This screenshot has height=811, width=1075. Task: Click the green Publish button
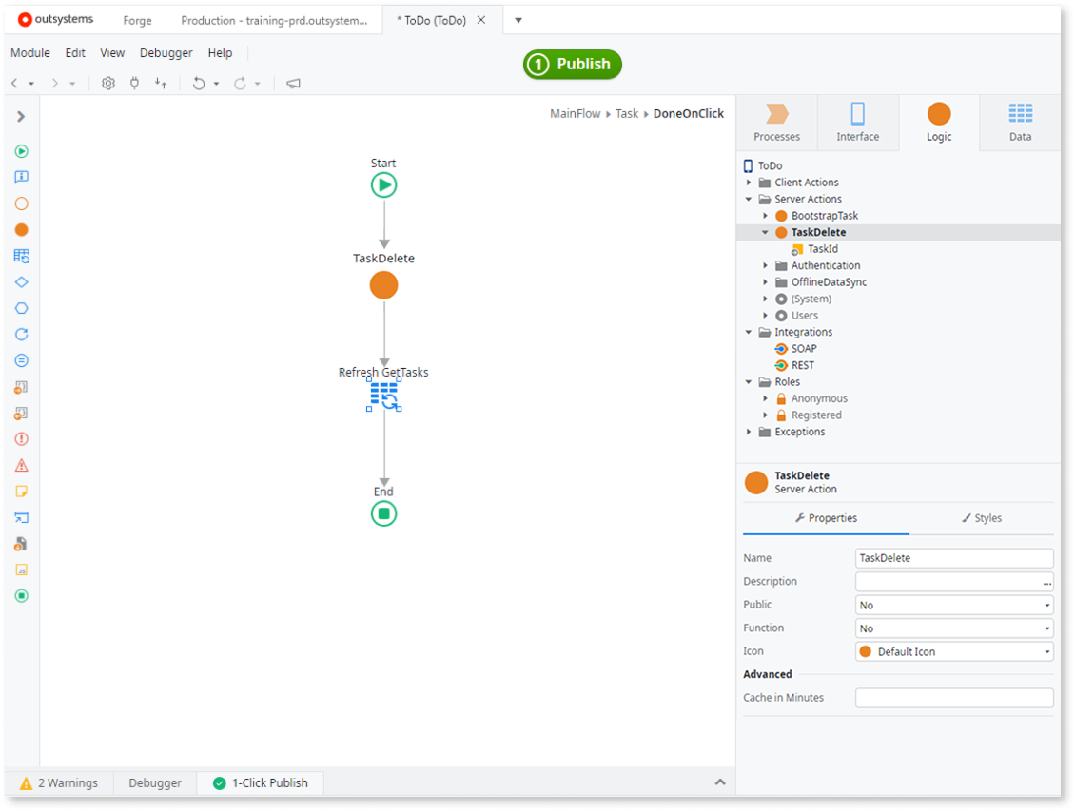click(x=572, y=64)
